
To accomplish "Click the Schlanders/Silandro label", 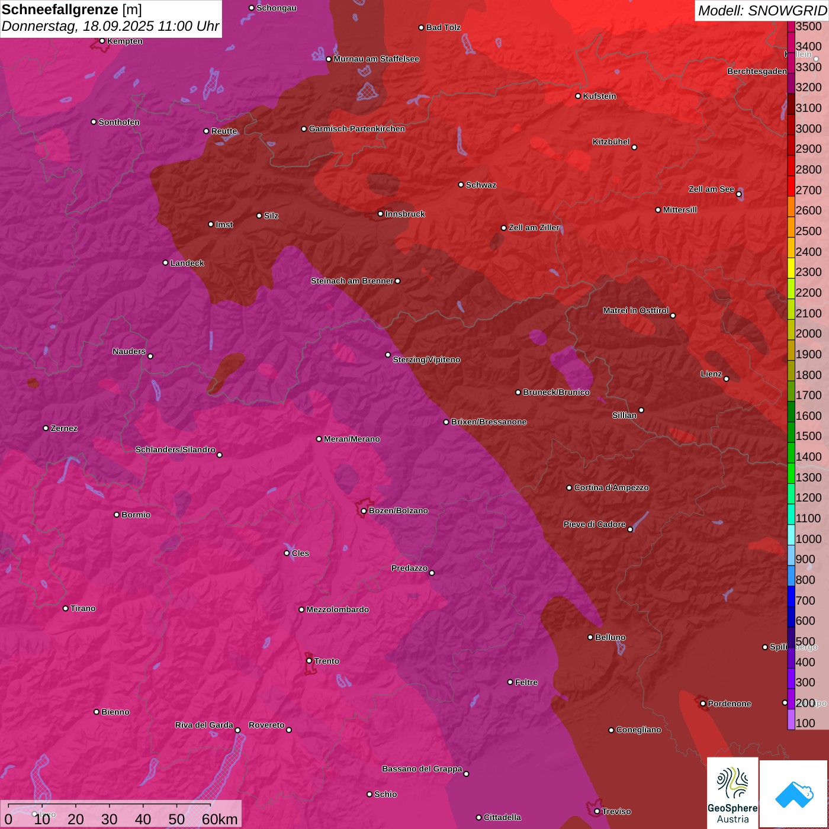I will tap(175, 449).
